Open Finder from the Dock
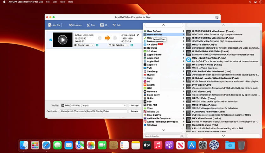265x153 pixels. (x=24, y=145)
